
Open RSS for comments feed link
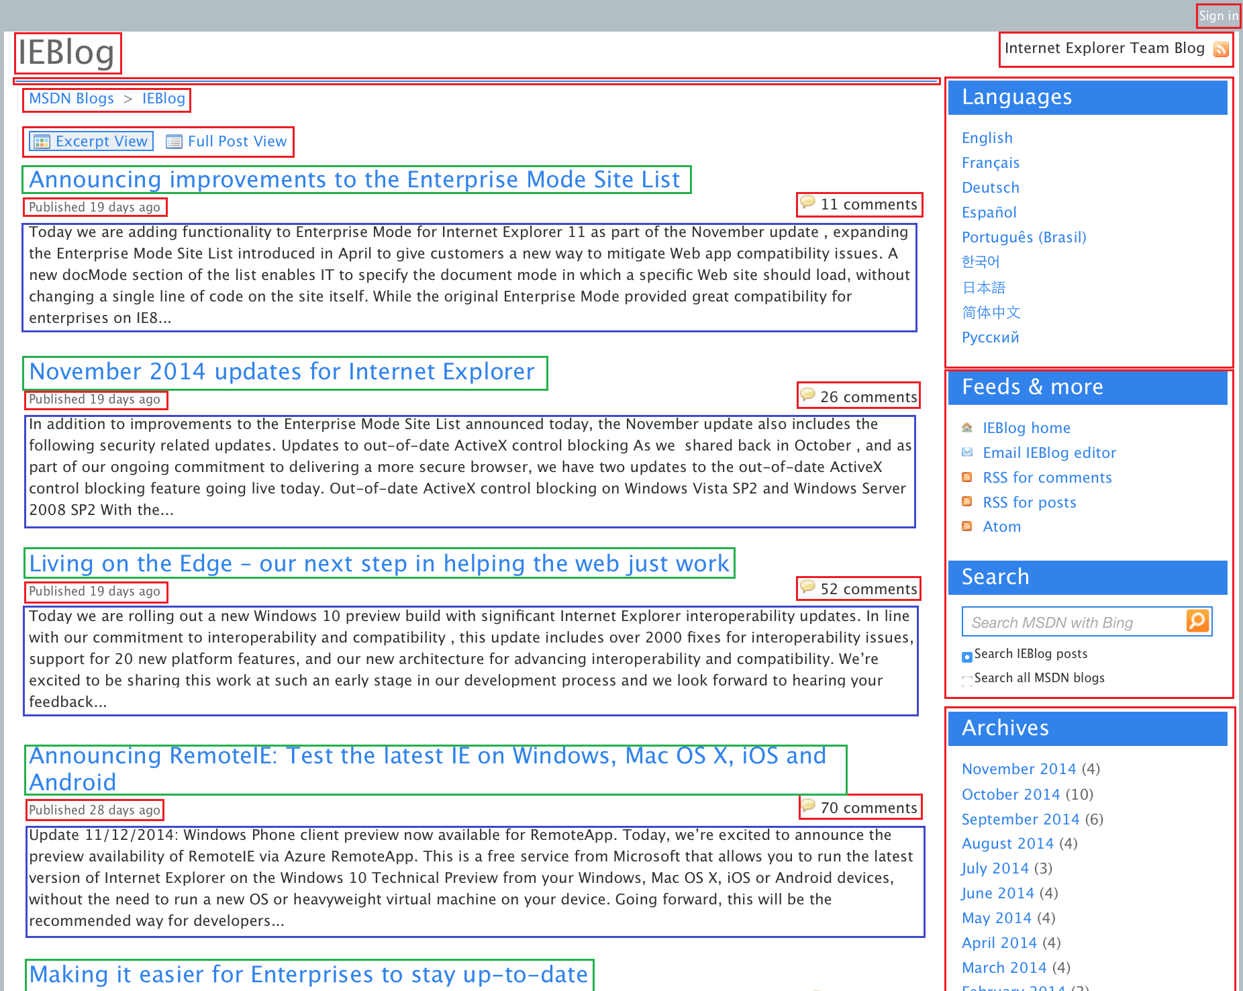[x=1047, y=477]
